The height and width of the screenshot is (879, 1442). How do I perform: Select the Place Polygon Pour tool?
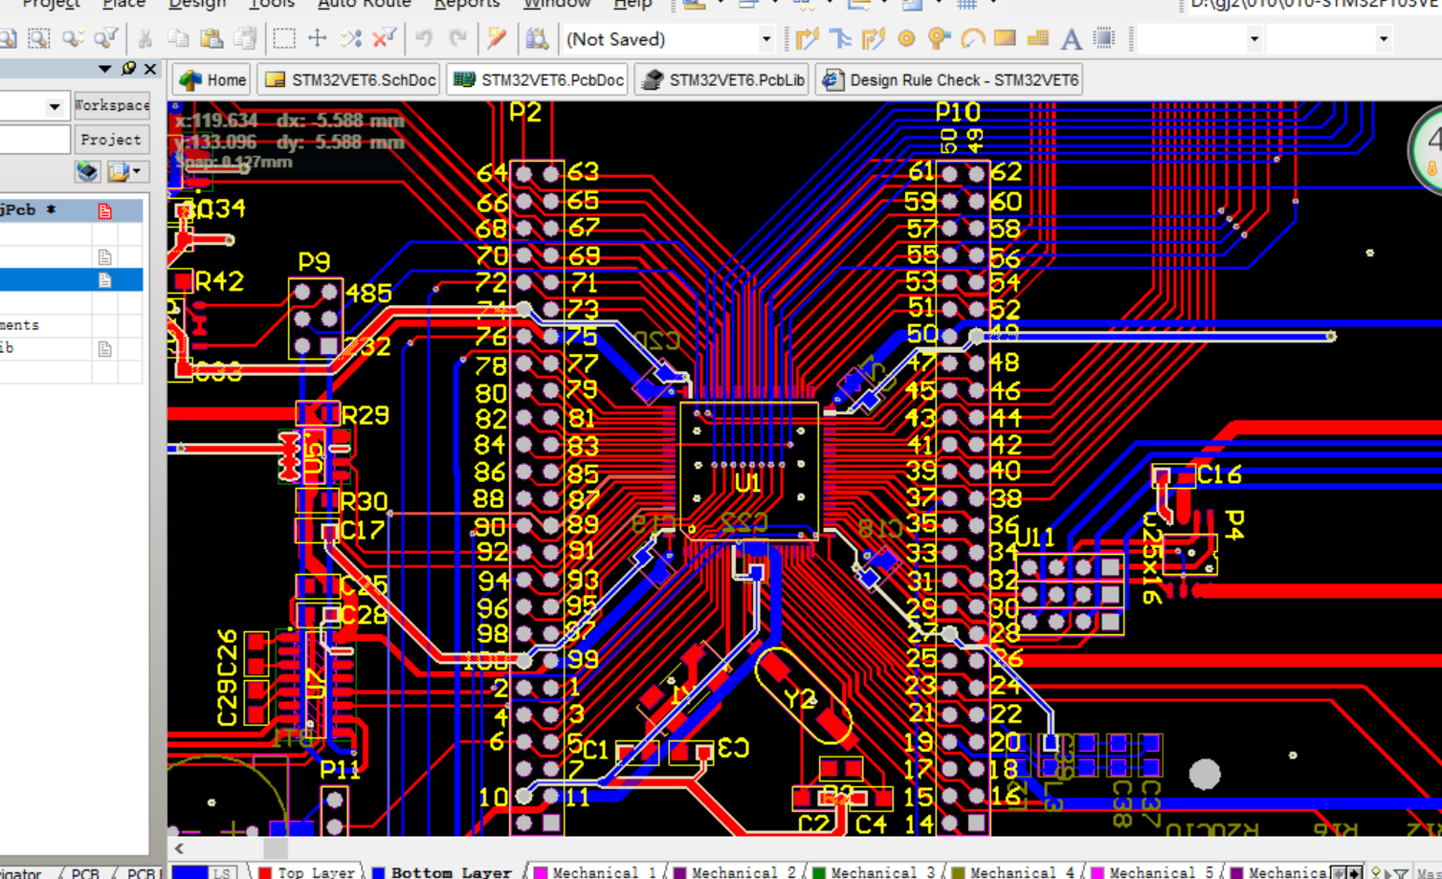[x=1038, y=39]
